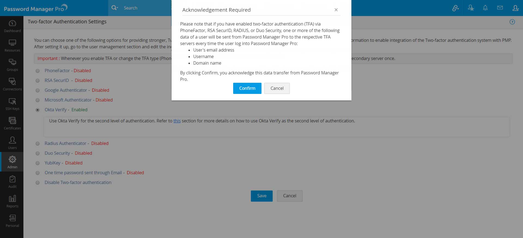This screenshot has height=238, width=523.
Task: Follow the "this" Okta Verify link
Action: [177, 121]
